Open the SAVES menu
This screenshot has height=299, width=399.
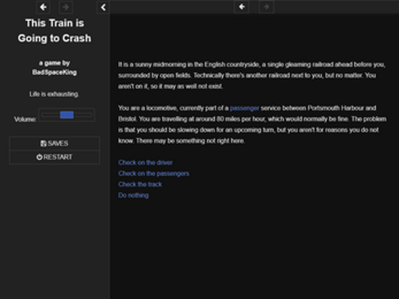tap(54, 143)
